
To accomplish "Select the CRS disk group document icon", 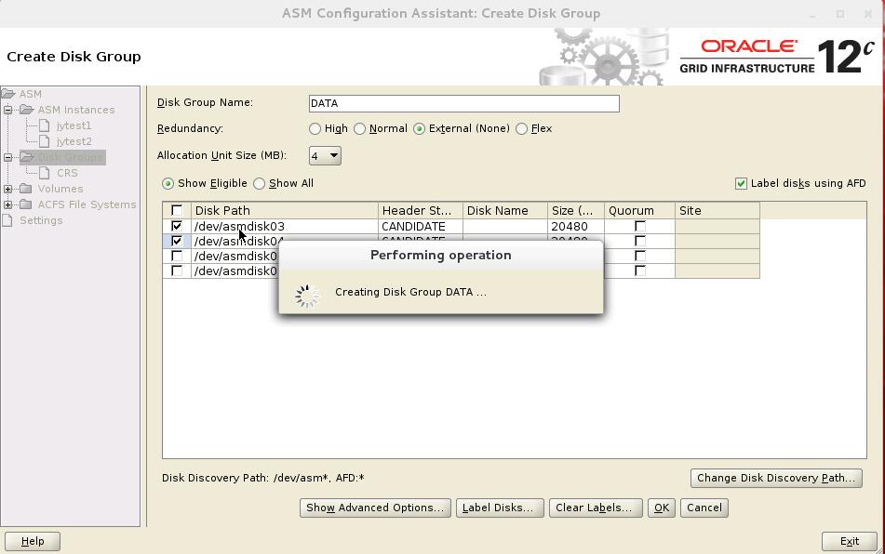I will tap(45, 173).
